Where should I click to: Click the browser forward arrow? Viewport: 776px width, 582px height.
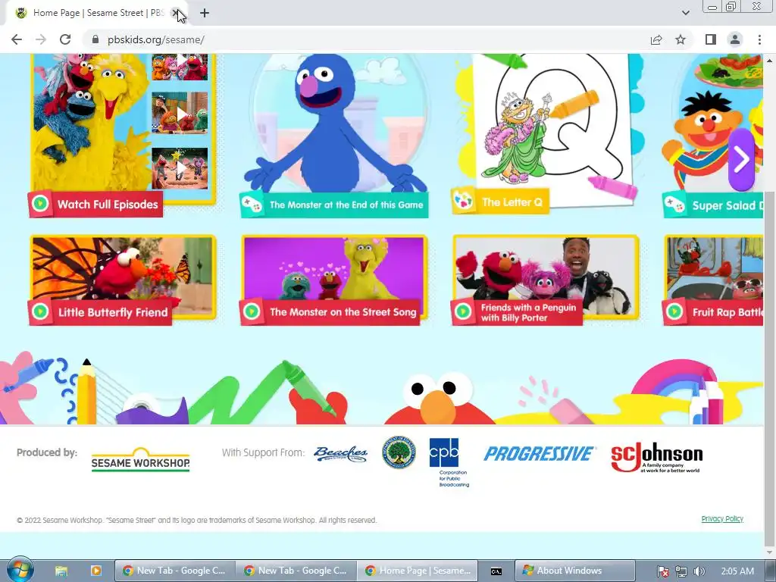[x=41, y=39]
